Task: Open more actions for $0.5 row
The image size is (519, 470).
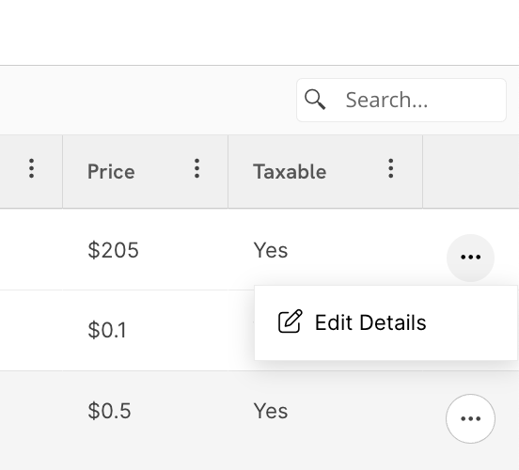Action: 470,418
